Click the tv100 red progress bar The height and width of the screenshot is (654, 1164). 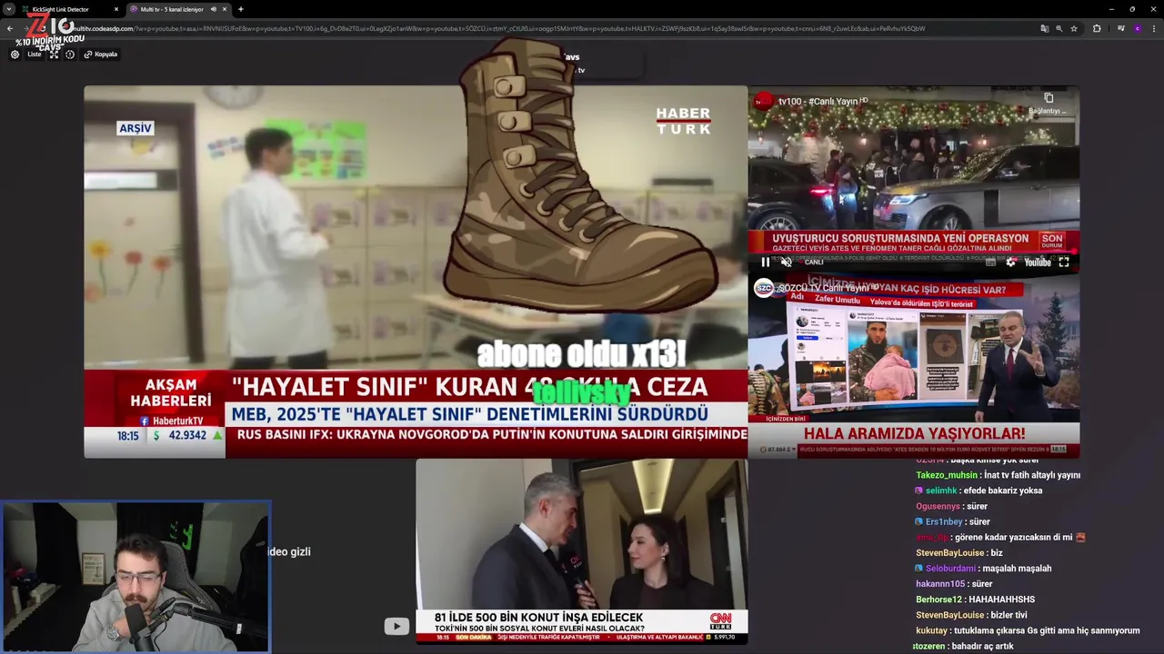(x=913, y=252)
